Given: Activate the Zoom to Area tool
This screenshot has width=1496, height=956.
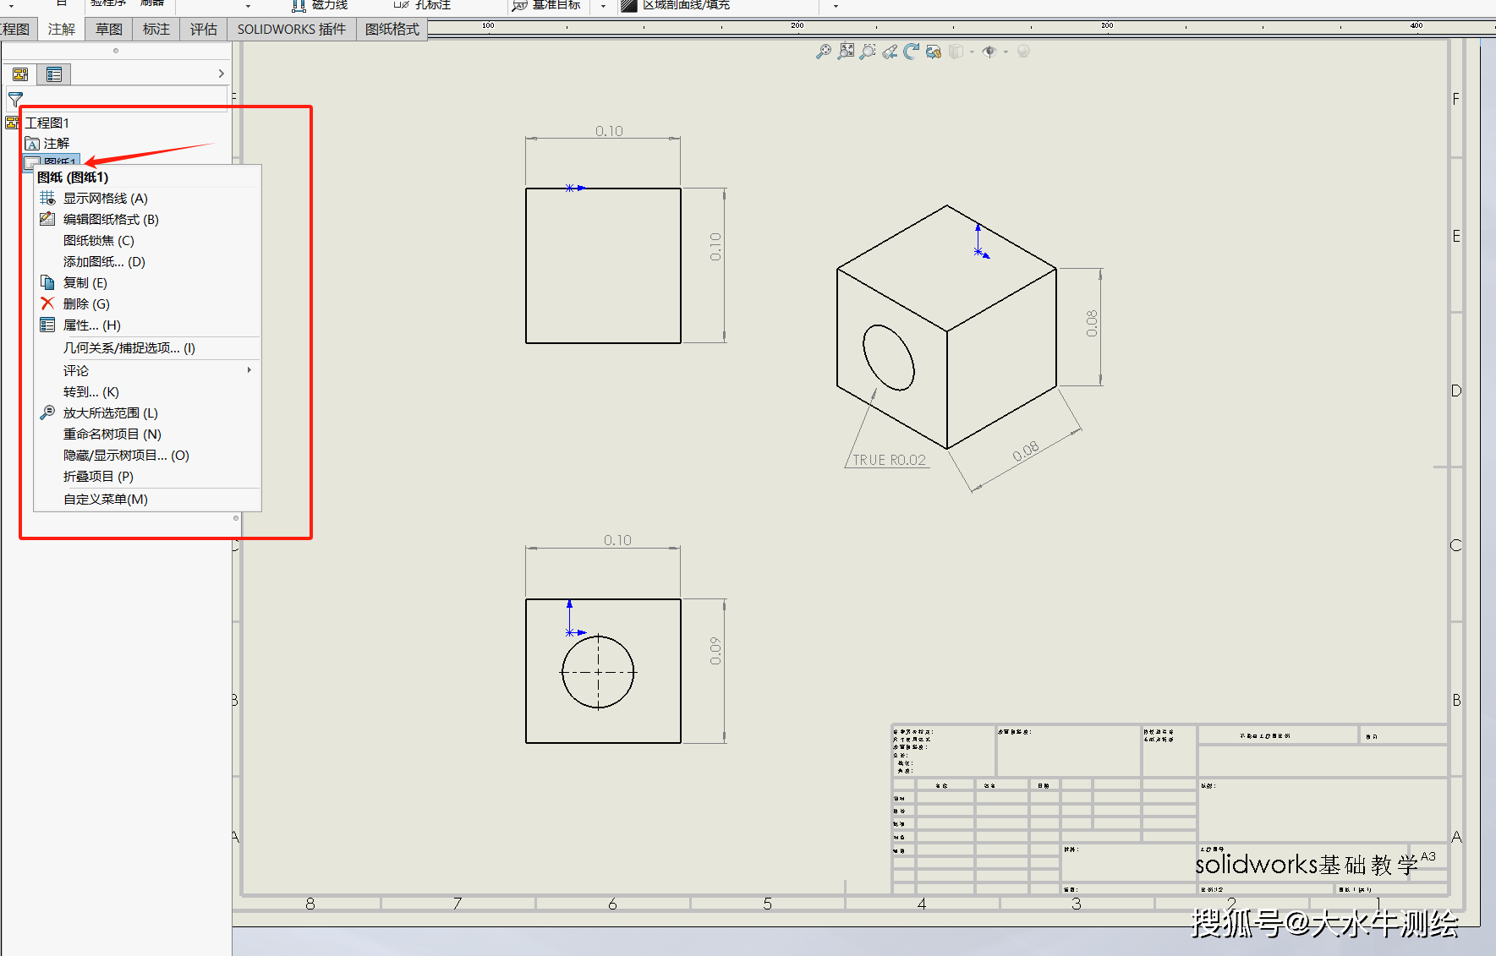Looking at the screenshot, I should tap(867, 52).
